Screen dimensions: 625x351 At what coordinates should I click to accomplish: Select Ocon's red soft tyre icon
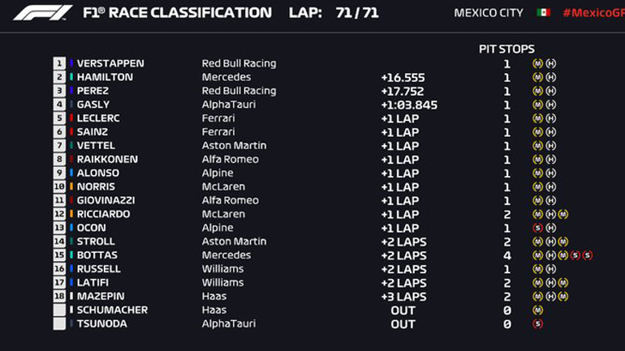(x=537, y=228)
